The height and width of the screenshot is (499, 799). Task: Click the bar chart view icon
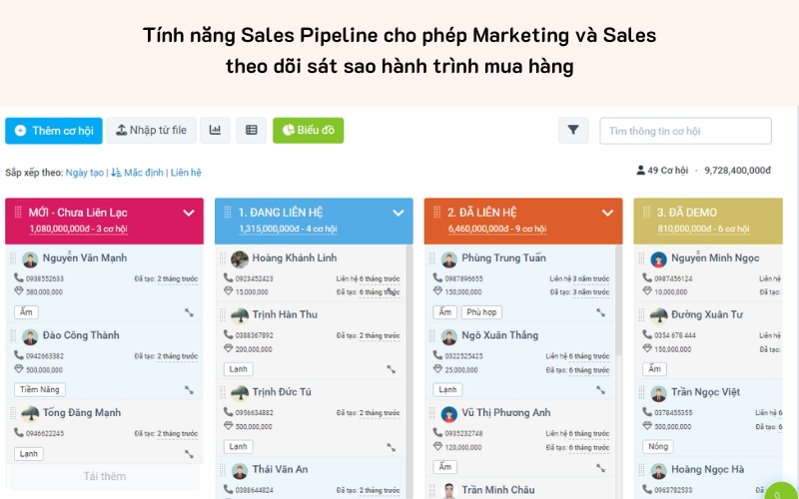[x=215, y=130]
